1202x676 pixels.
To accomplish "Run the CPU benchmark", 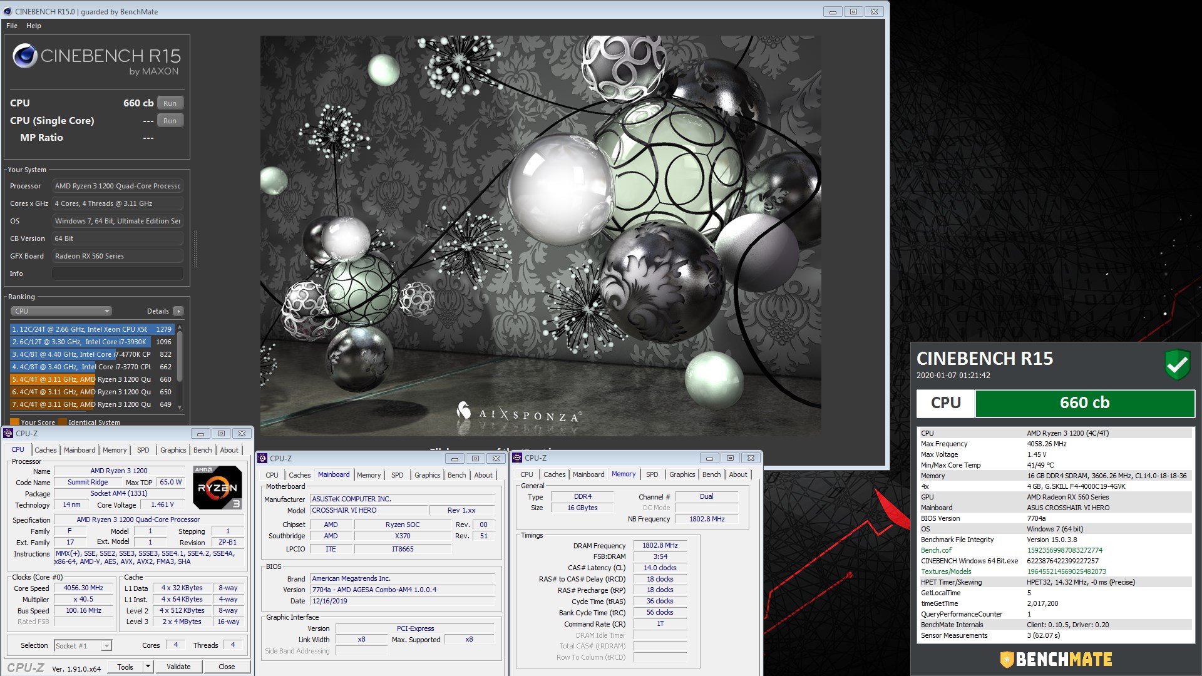I will 170,103.
